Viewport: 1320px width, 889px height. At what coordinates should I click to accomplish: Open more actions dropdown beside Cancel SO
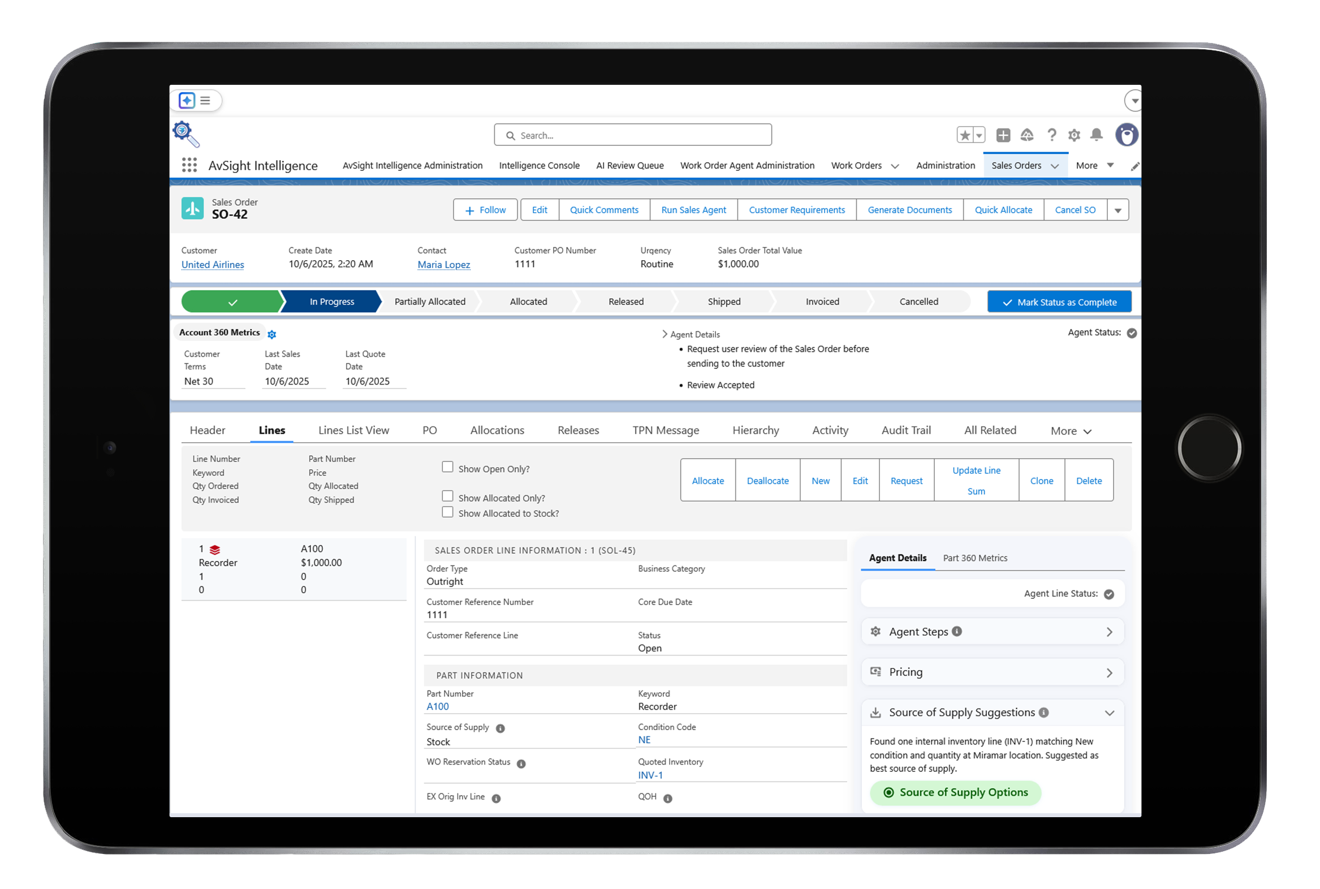(1118, 210)
